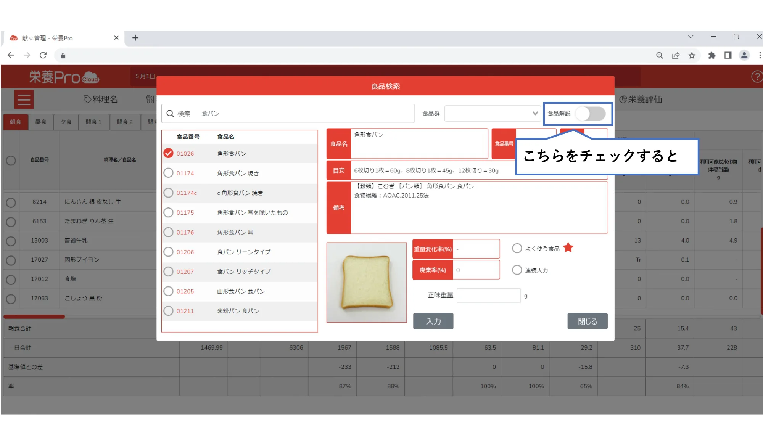Switch to the 朝食 tab
The image size is (763, 429).
[16, 122]
